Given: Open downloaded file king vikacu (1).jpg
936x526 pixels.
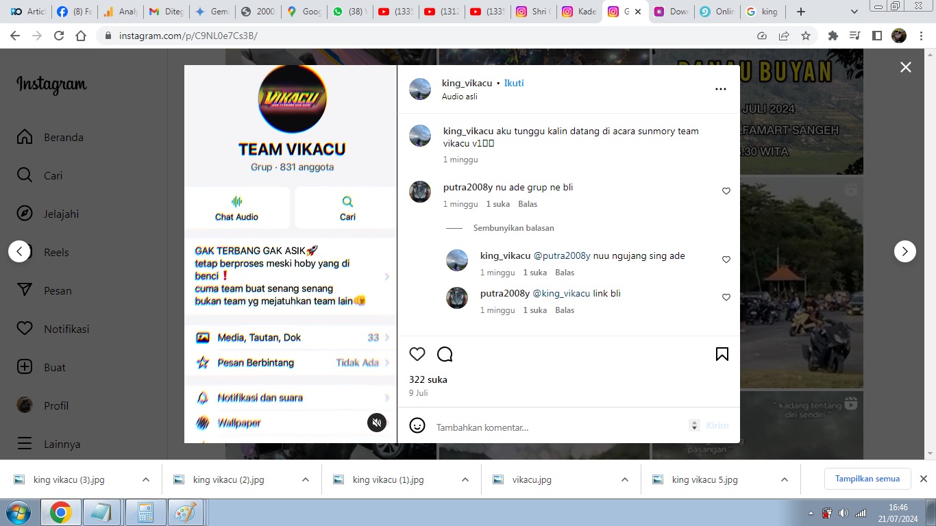Looking at the screenshot, I should [388, 479].
